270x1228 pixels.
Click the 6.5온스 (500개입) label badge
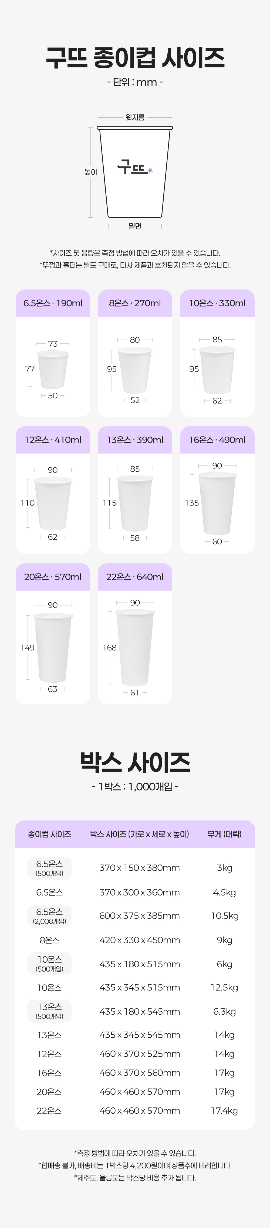click(x=49, y=868)
